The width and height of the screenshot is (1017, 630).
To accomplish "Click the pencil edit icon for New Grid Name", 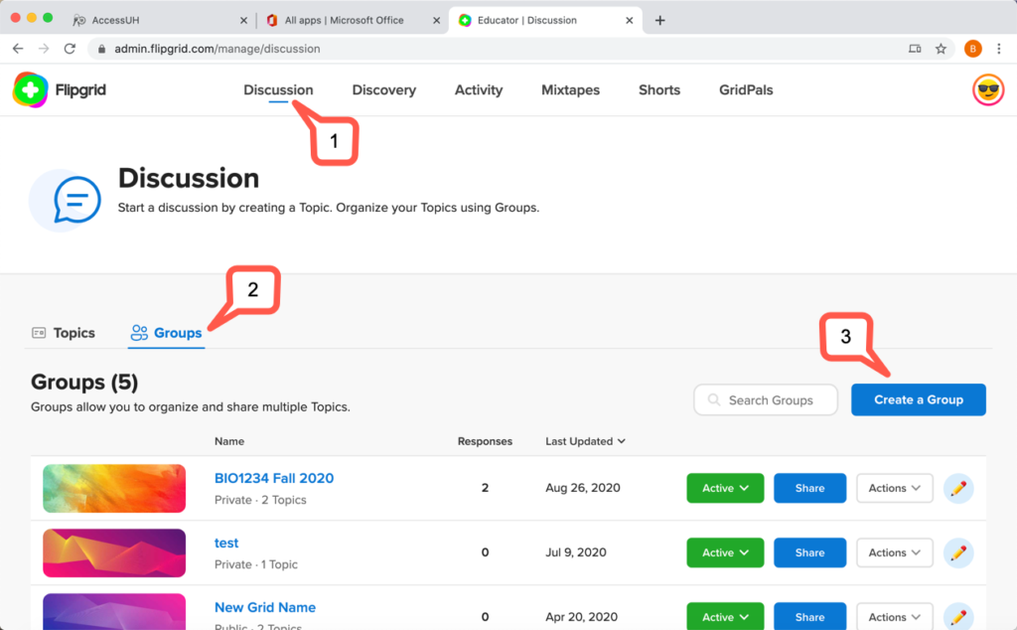I will 958,616.
